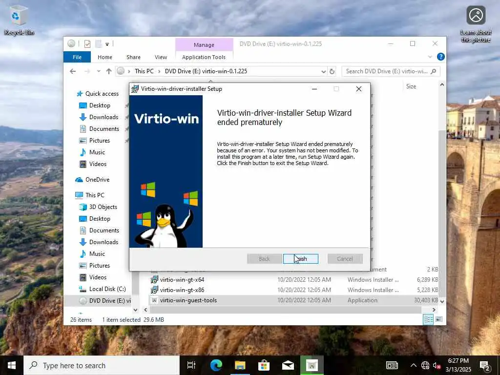This screenshot has height=375, width=500.
Task: Click DVD Drive (E:) breadcrumb in address bar
Action: click(x=206, y=71)
